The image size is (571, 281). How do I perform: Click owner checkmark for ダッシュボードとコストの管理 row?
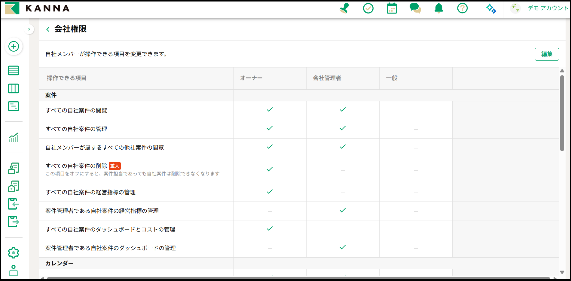pyautogui.click(x=270, y=229)
